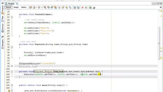The height and width of the screenshot is (92, 163).
Task: Click "@SuppressWarnings" annotation on line 38
Action: (30, 63)
